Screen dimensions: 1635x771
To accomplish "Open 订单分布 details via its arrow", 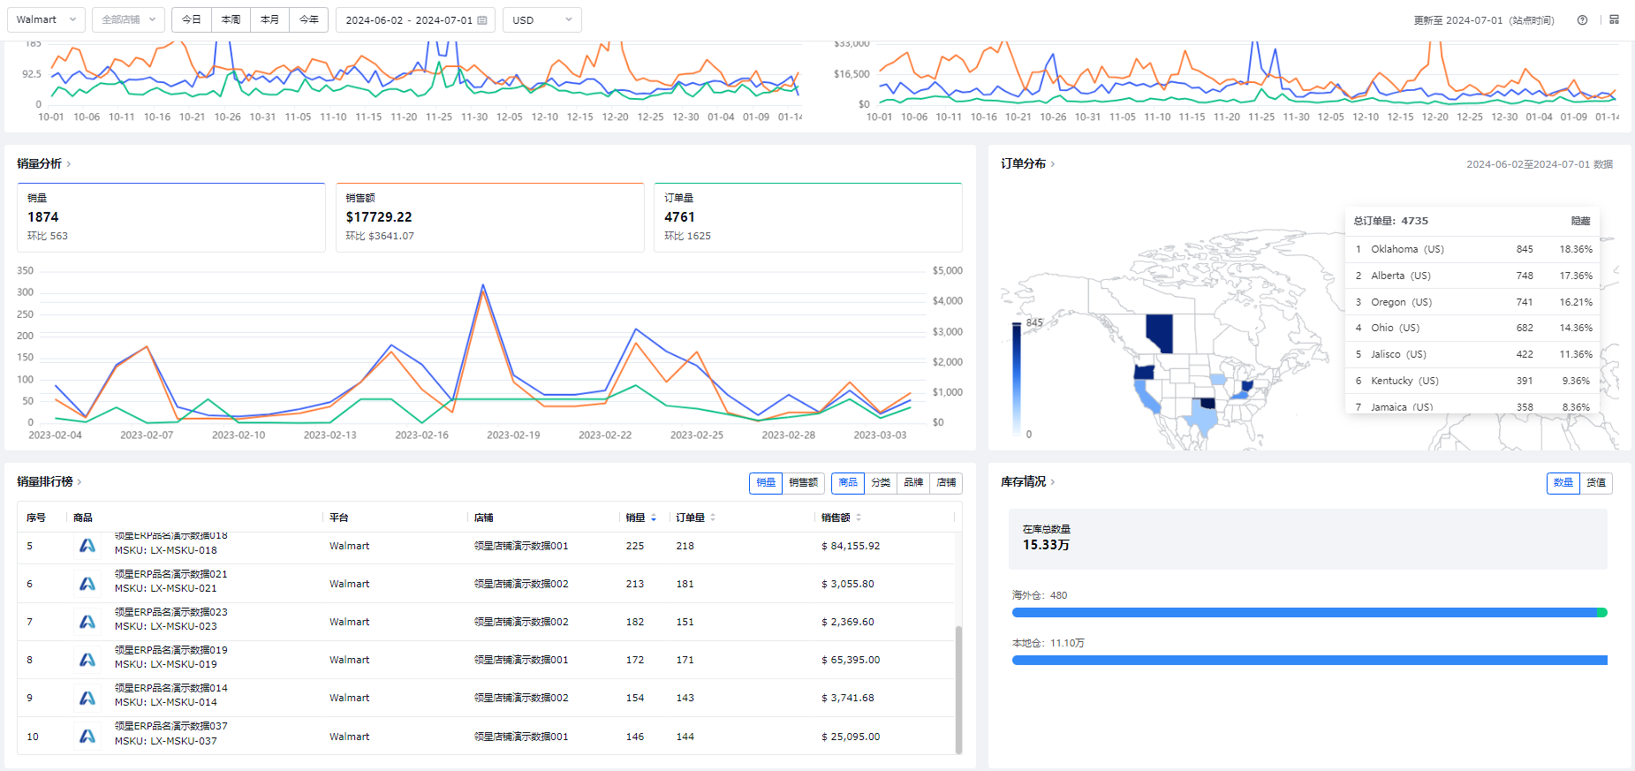I will point(1053,164).
